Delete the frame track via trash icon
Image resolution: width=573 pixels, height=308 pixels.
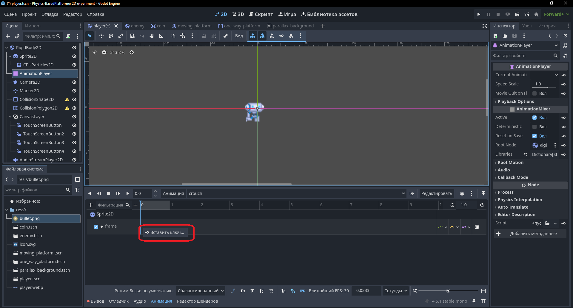coord(477,227)
